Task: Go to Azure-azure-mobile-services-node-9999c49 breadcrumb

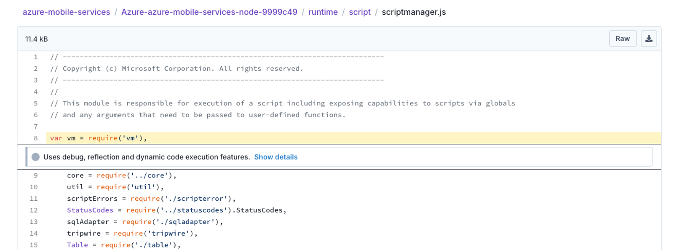Action: 209,12
